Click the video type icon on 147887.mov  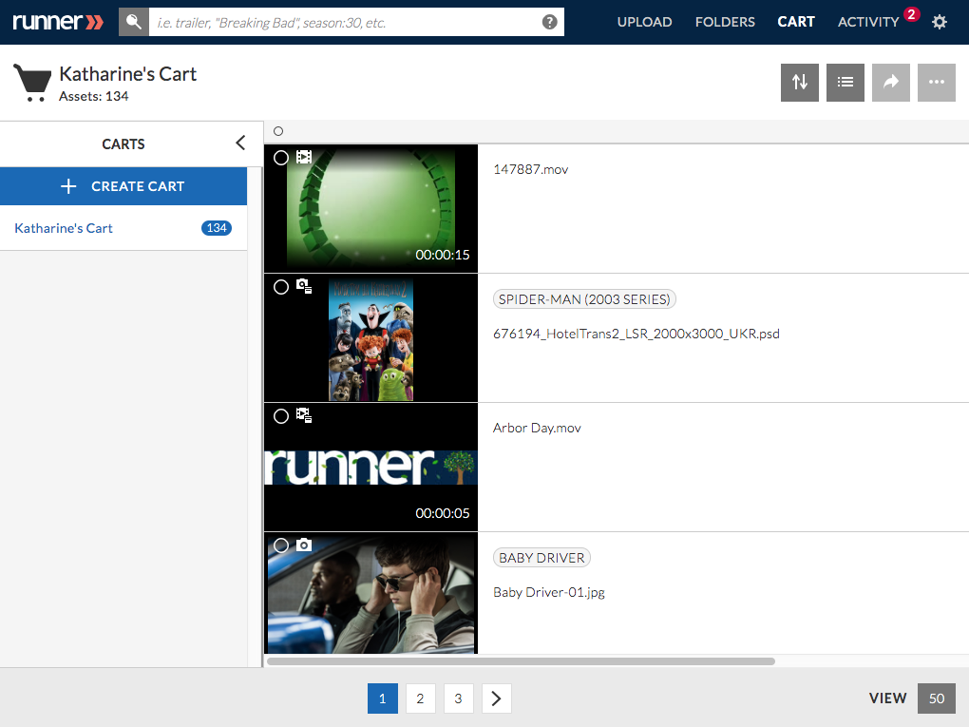pyautogui.click(x=303, y=157)
